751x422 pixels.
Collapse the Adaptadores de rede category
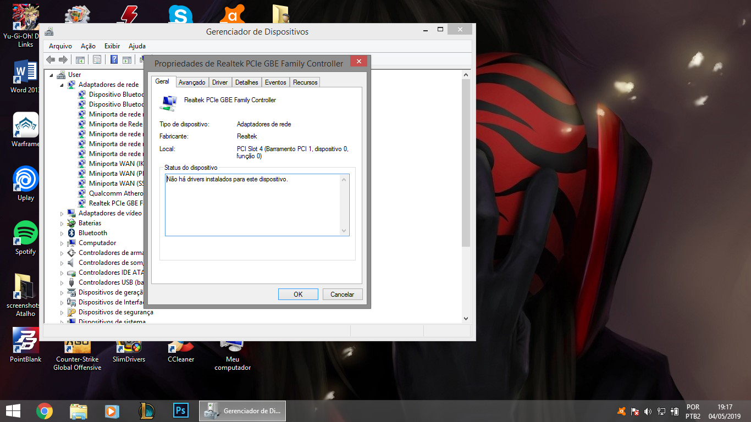coord(62,85)
